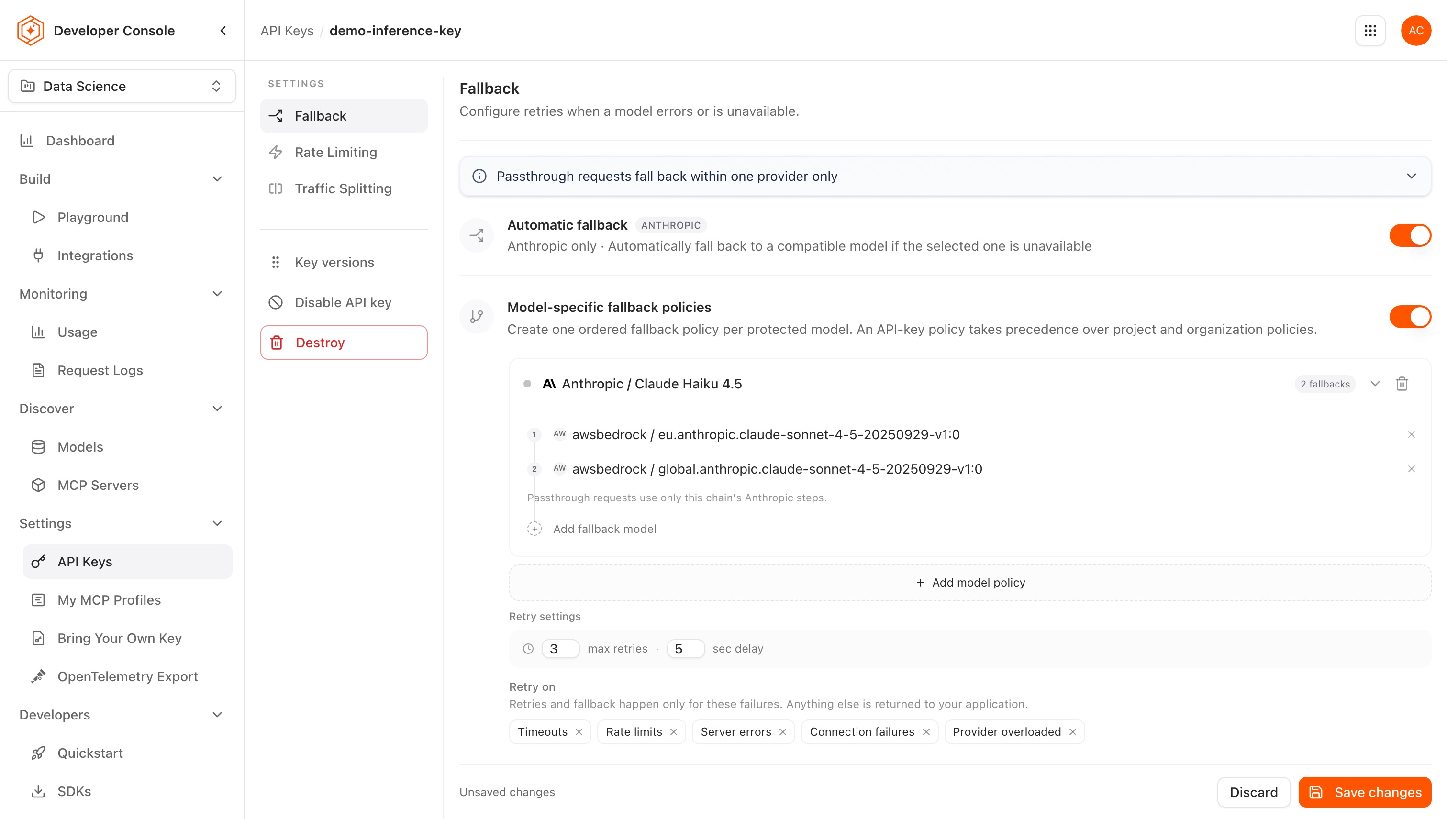
Task: Click Add model policy
Action: click(970, 583)
